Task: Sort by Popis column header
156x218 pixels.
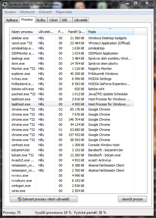Action: (110, 32)
